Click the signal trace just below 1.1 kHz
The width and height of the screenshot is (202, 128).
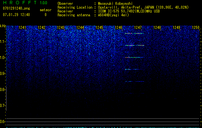click(x=135, y=45)
